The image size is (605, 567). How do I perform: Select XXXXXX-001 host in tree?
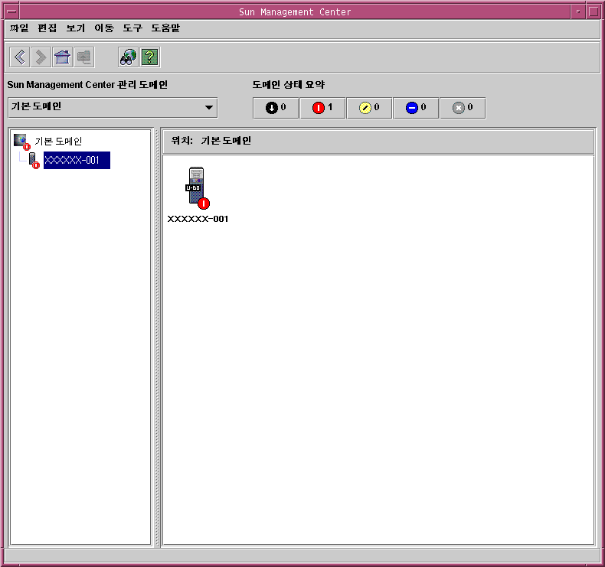point(77,160)
